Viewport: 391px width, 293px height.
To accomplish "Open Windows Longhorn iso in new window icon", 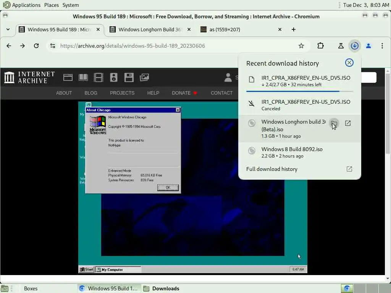I will [348, 123].
